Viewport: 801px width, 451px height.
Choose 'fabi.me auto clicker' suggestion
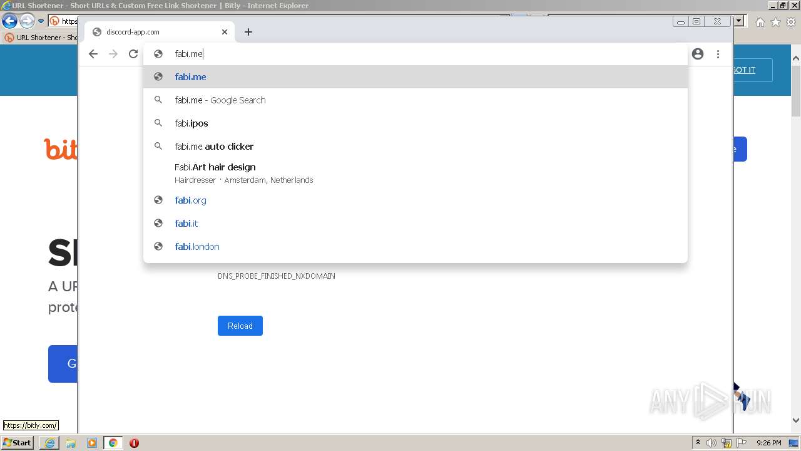[416, 147]
